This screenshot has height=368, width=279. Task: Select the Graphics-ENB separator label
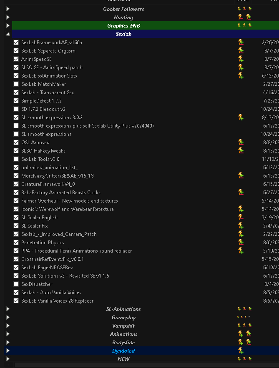tap(123, 25)
